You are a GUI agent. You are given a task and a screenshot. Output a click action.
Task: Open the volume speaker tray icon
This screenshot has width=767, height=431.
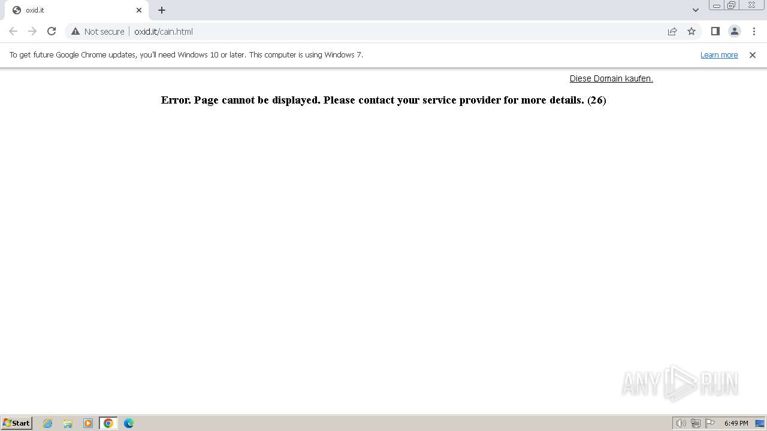[681, 423]
